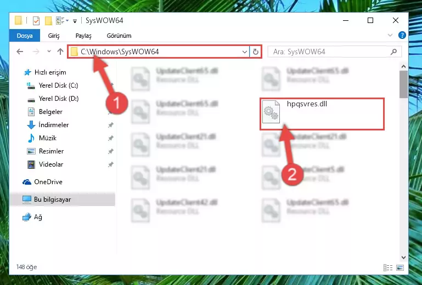Viewport: 422px width, 285px height.
Task: Expand the address bar history dropdown
Action: coord(245,52)
